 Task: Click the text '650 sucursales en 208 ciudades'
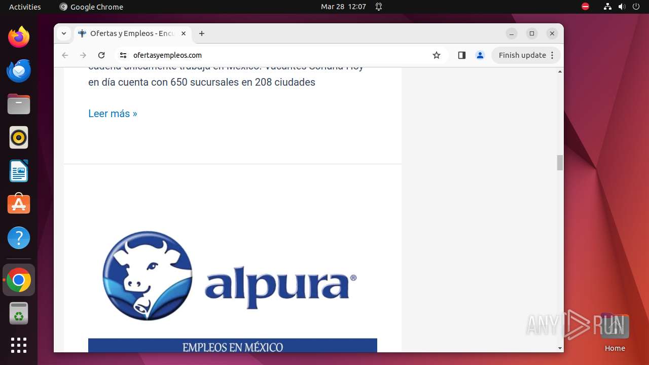(243, 82)
